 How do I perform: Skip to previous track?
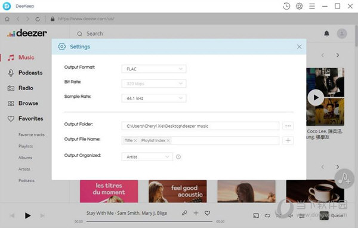(13, 215)
